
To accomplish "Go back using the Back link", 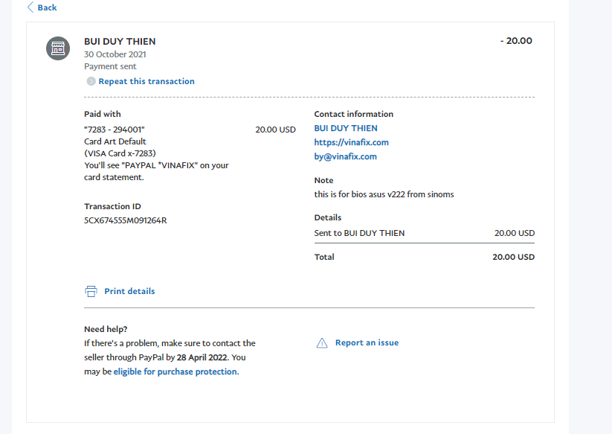I will coord(47,7).
